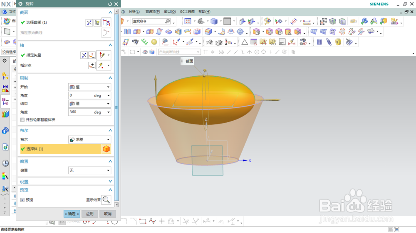Open the vector dialog icon beside 指定矢量
416x233 pixels.
point(92,55)
